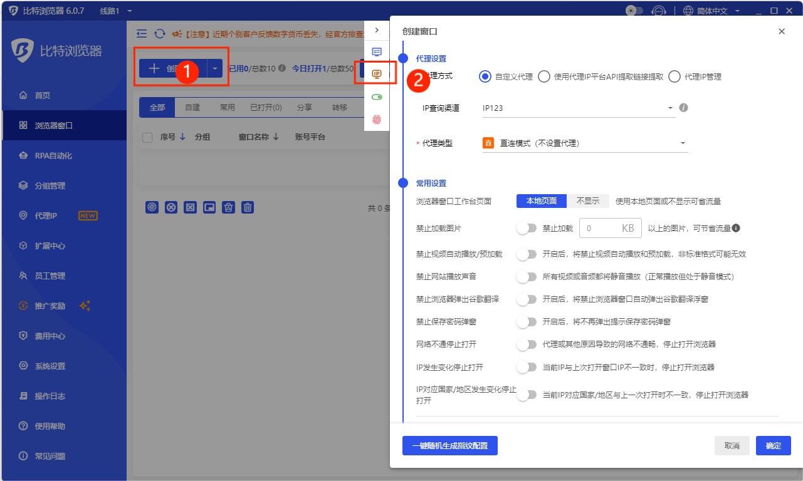This screenshot has width=803, height=481.
Task: Click the 一键随机生成指纹配置 button
Action: pyautogui.click(x=449, y=445)
